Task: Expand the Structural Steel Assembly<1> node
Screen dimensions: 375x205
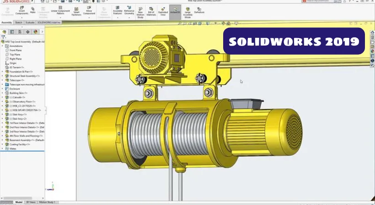Action: point(2,76)
